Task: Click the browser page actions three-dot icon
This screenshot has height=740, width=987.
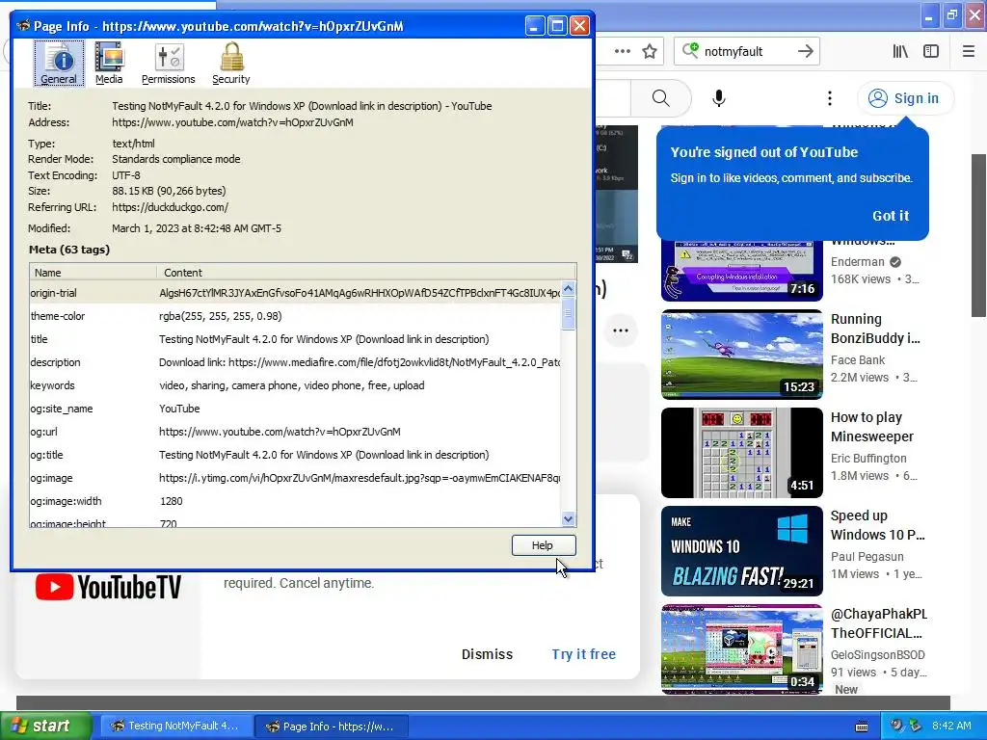Action: (x=622, y=51)
